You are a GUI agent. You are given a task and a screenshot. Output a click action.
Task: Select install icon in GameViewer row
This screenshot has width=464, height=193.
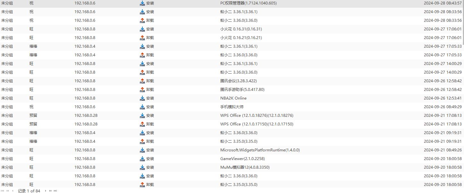142,159
